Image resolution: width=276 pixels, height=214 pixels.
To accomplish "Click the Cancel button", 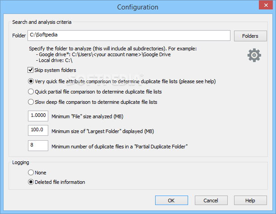I will tap(211, 201).
